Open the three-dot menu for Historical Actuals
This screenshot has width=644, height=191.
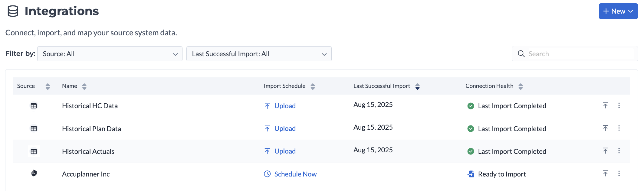pos(619,151)
